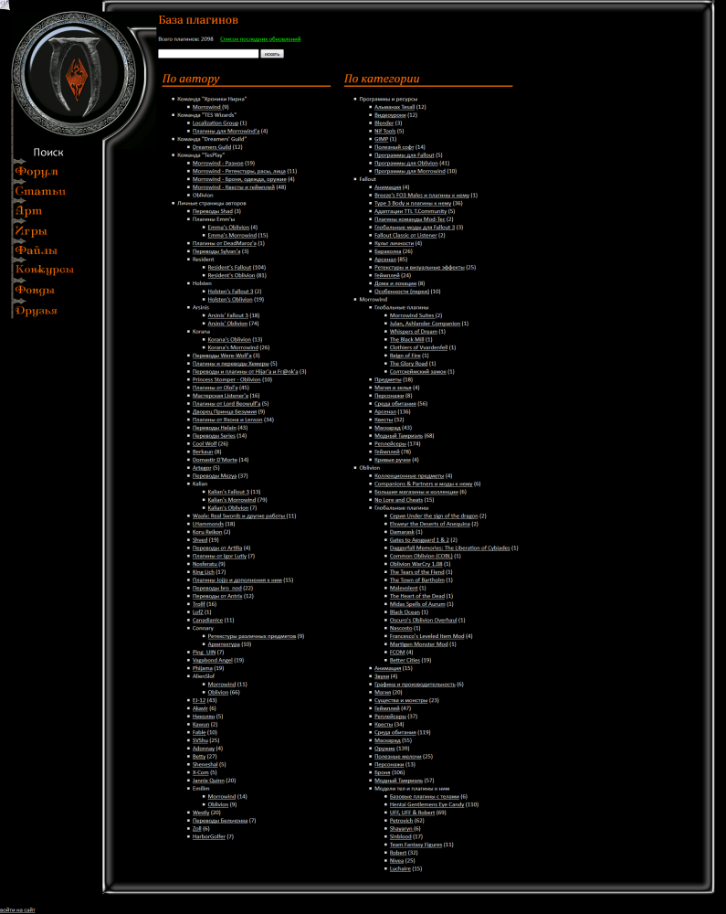The width and height of the screenshot is (726, 914).
Task: Open Korana's Morrowind link
Action: pos(233,347)
